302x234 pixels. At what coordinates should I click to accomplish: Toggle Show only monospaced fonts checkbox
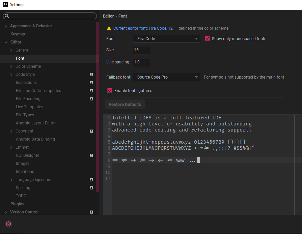click(207, 38)
